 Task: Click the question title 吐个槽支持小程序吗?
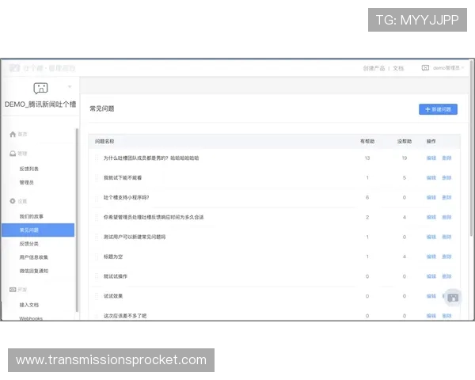point(126,198)
